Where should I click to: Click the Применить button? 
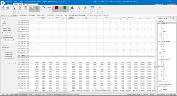point(11,63)
